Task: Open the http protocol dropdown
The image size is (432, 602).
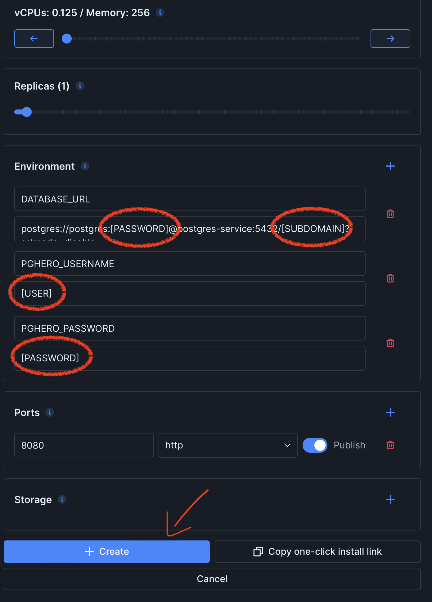Action: pos(228,445)
